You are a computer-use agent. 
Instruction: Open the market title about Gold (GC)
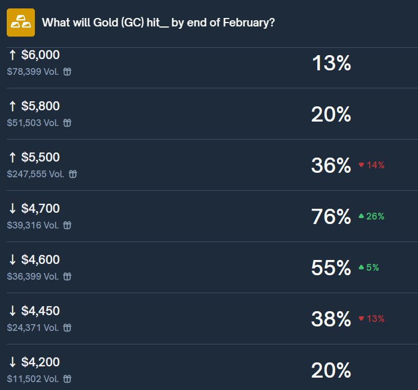[159, 23]
